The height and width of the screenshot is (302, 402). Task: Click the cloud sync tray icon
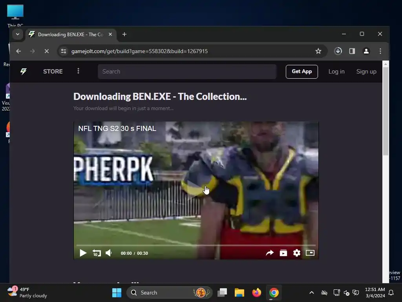click(324, 293)
